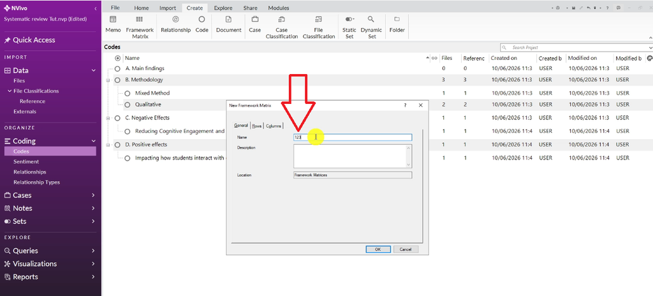653x296 pixels.
Task: Click the link icon column header
Action: [434, 58]
